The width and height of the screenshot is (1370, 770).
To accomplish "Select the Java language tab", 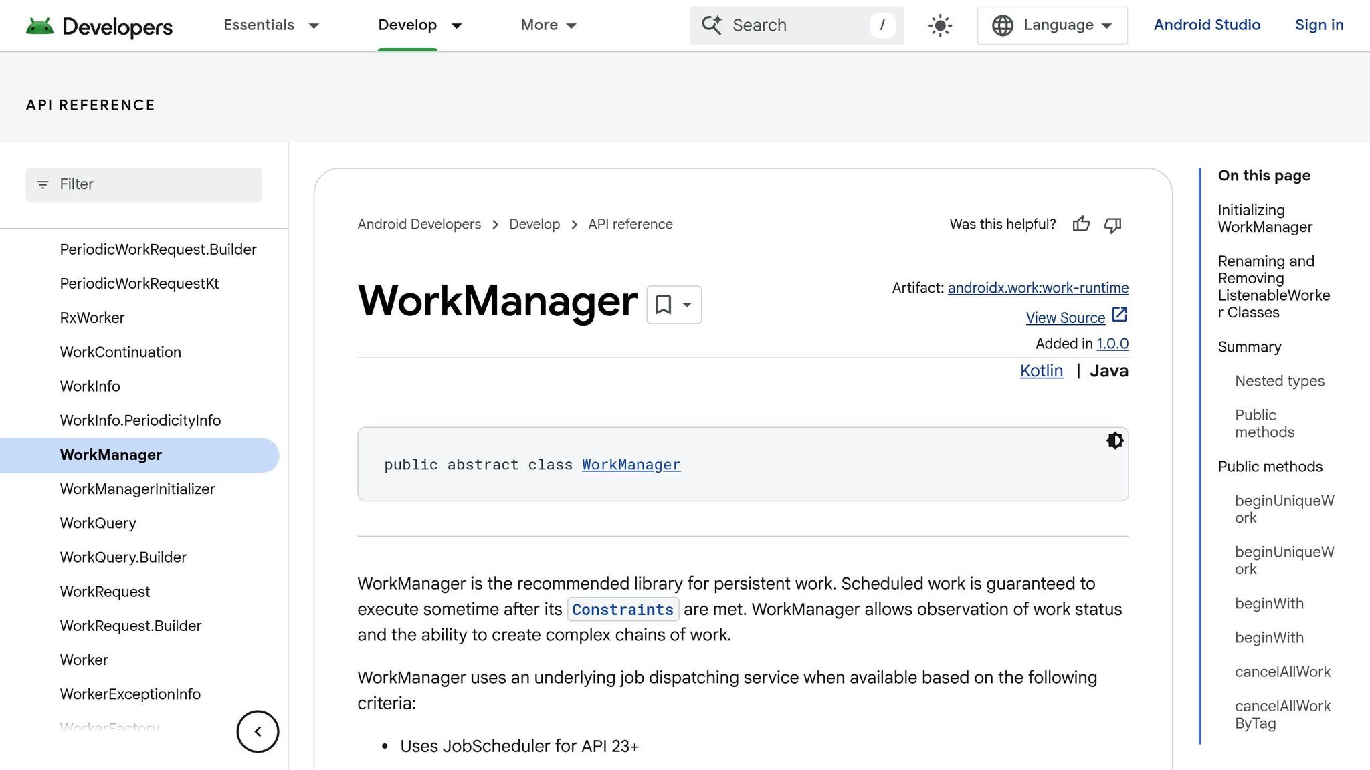I will (x=1108, y=370).
